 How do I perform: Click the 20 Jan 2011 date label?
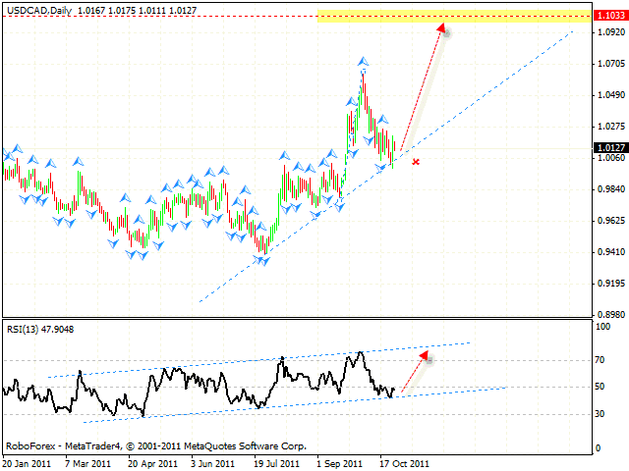click(27, 462)
